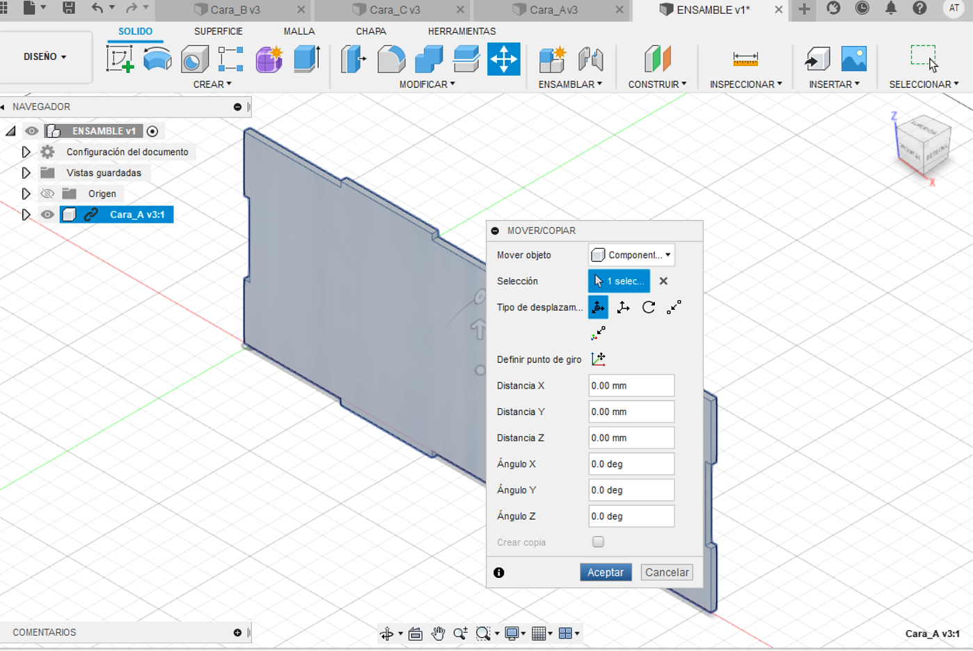Click the Undo arrow
The width and height of the screenshot is (973, 651).
click(x=97, y=8)
